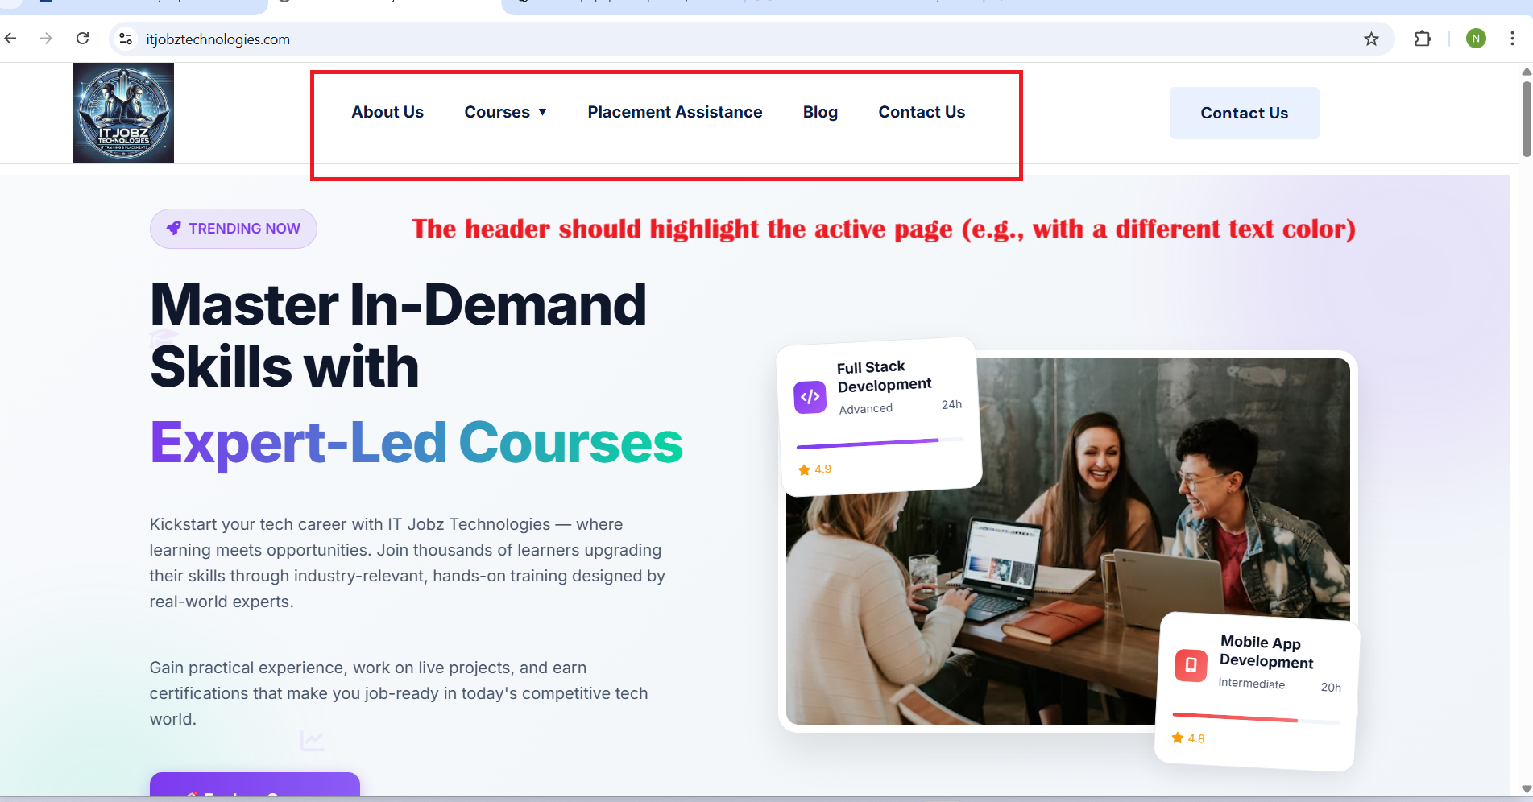Click the Full Stack Development progress bar
Viewport: 1533px width, 802px height.
pyautogui.click(x=880, y=442)
